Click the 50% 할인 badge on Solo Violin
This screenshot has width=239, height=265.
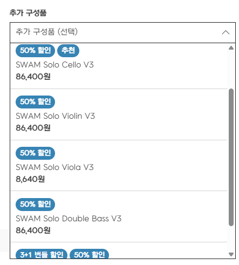[x=35, y=102]
